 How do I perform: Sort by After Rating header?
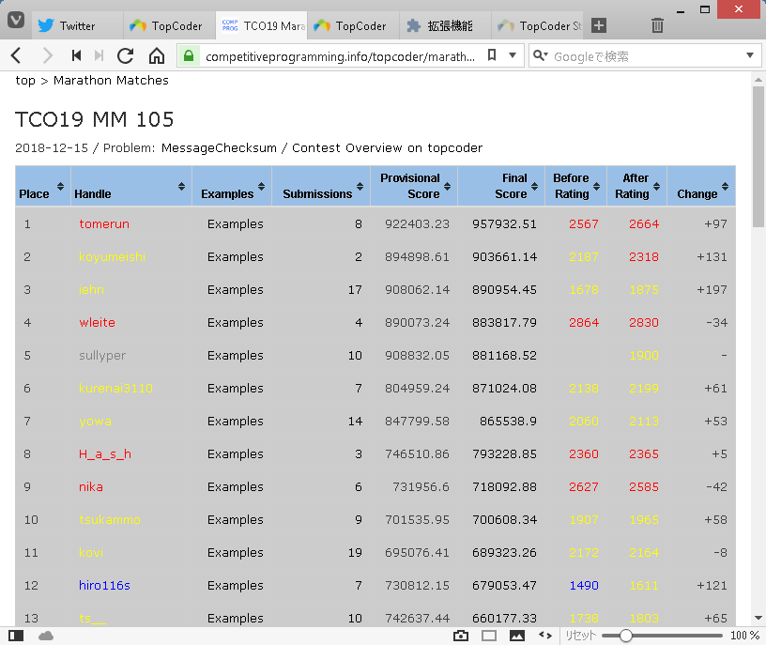(637, 186)
